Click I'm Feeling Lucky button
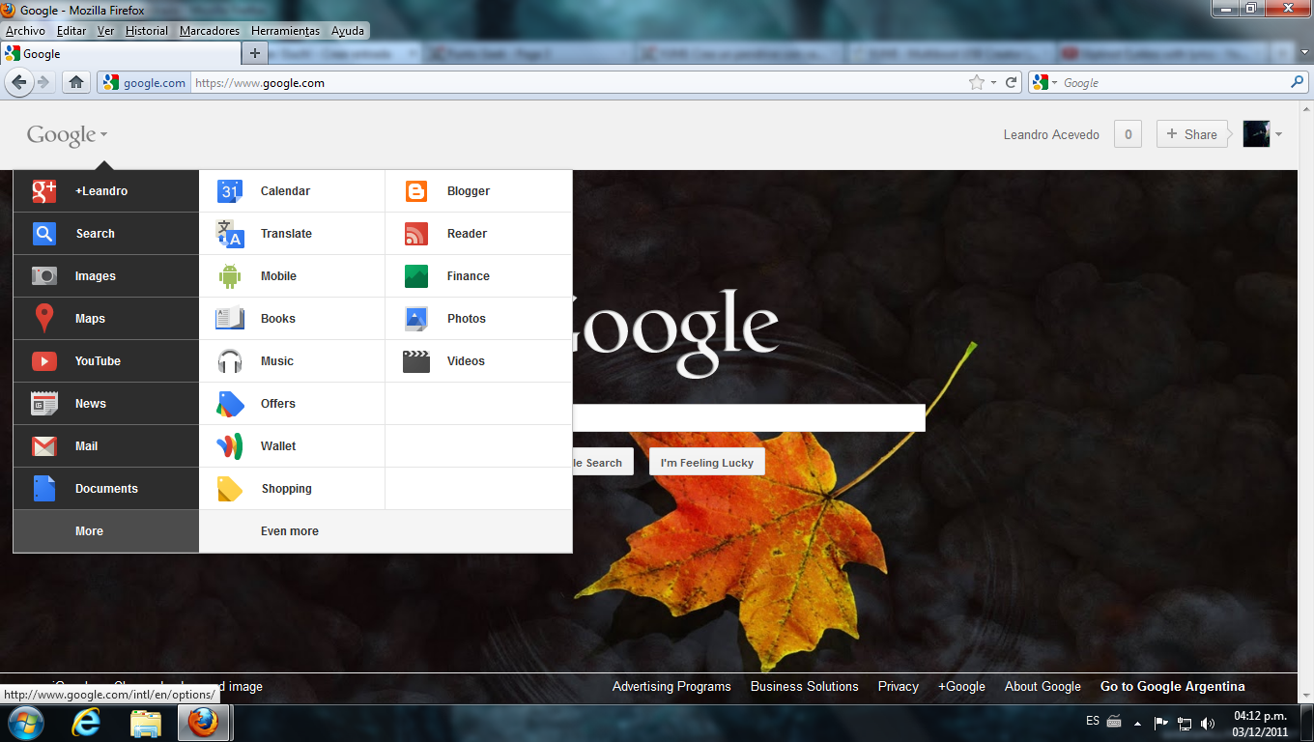Image resolution: width=1314 pixels, height=742 pixels. point(707,463)
